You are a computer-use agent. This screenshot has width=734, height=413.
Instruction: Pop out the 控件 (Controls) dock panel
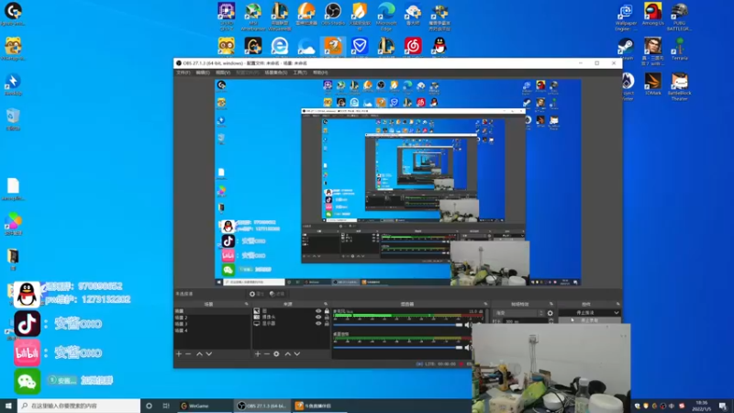(617, 304)
